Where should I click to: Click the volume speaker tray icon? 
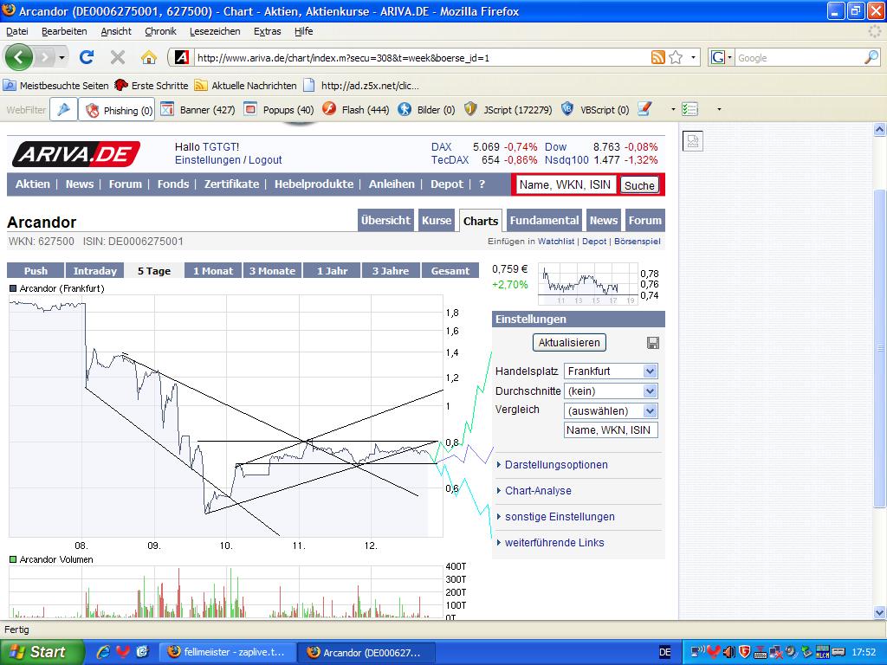pyautogui.click(x=728, y=652)
